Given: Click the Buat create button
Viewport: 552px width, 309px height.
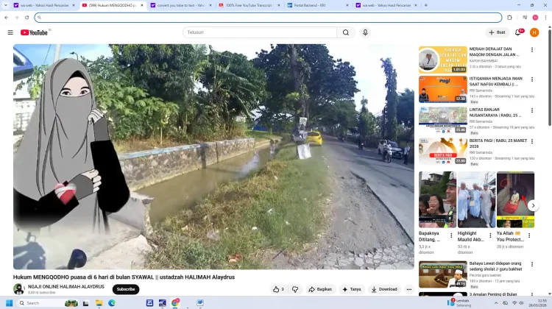Looking at the screenshot, I should pos(497,32).
